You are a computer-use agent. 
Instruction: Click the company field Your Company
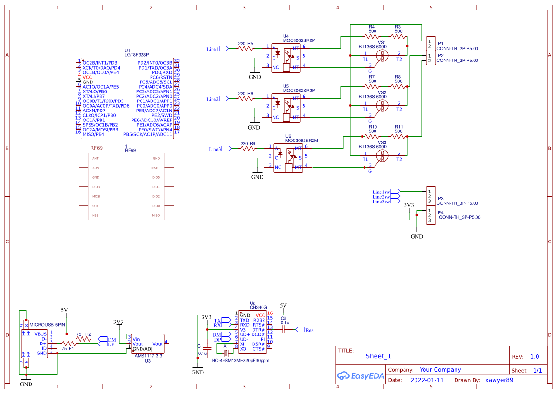pos(440,370)
